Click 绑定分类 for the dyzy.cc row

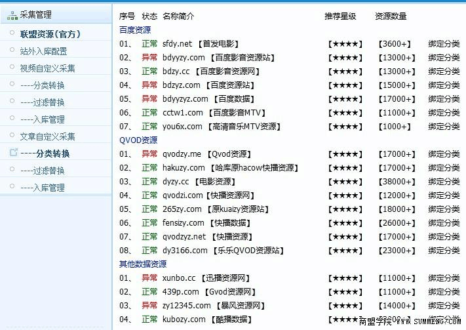click(x=444, y=182)
